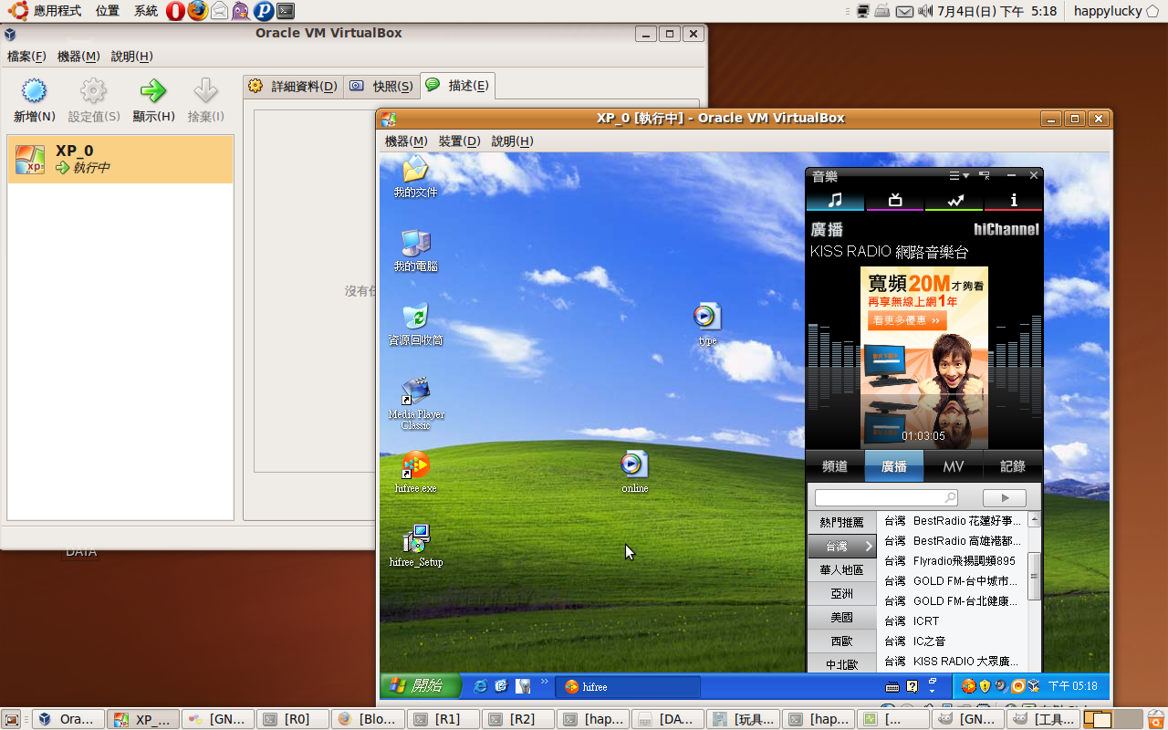The image size is (1168, 730).
Task: Open 檔案 menu in VirtualBox manager
Action: point(26,57)
